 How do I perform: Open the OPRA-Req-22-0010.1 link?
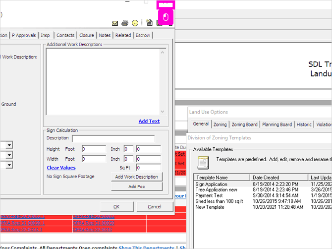coord(21,230)
